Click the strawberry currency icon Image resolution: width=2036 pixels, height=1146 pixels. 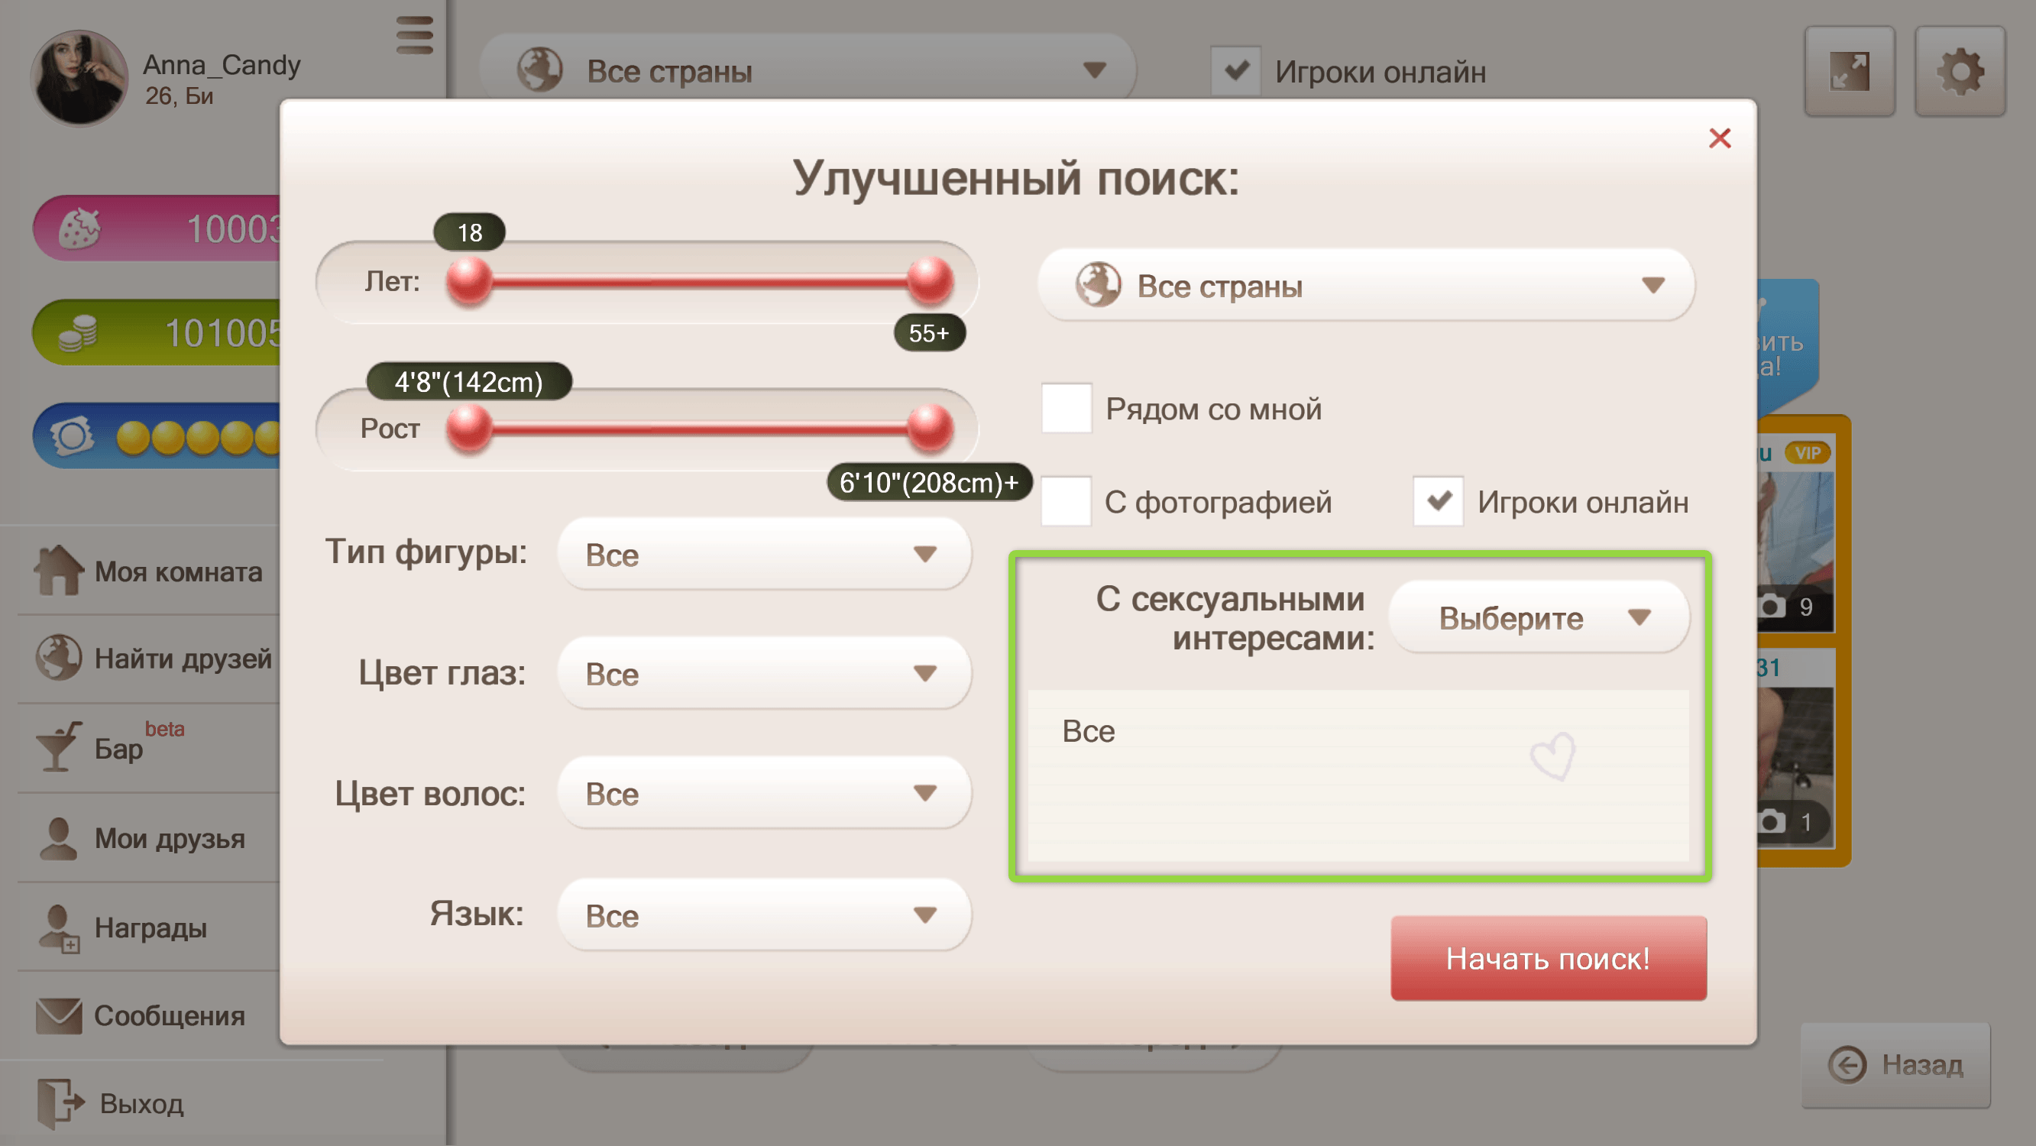click(79, 228)
